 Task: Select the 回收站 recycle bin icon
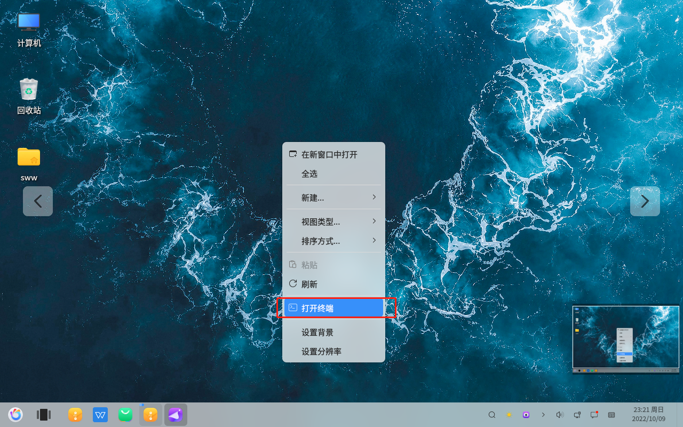click(29, 97)
